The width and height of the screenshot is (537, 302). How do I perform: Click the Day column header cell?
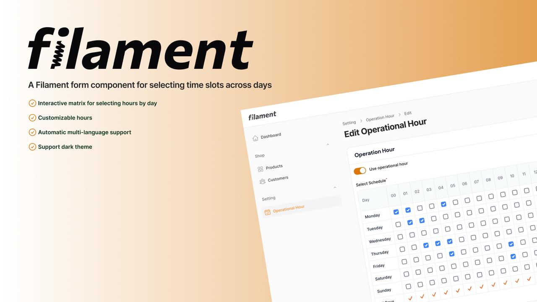(x=365, y=200)
